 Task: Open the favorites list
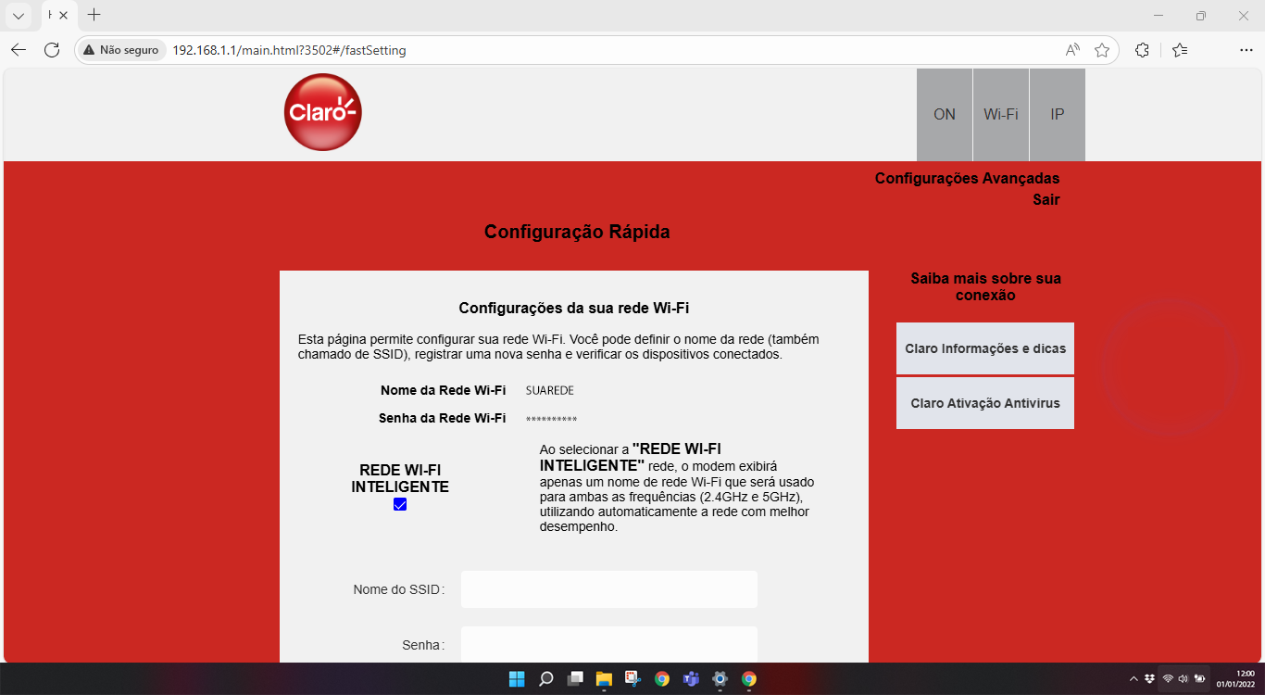[1179, 50]
